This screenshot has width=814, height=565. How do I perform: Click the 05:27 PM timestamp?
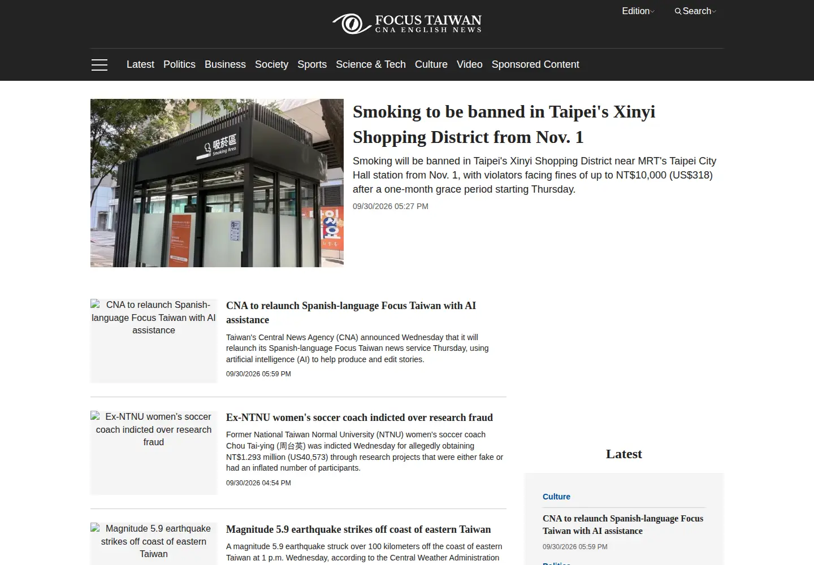tap(391, 206)
